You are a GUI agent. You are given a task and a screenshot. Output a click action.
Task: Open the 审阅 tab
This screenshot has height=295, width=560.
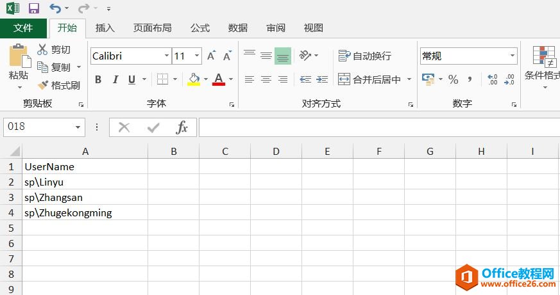(276, 28)
